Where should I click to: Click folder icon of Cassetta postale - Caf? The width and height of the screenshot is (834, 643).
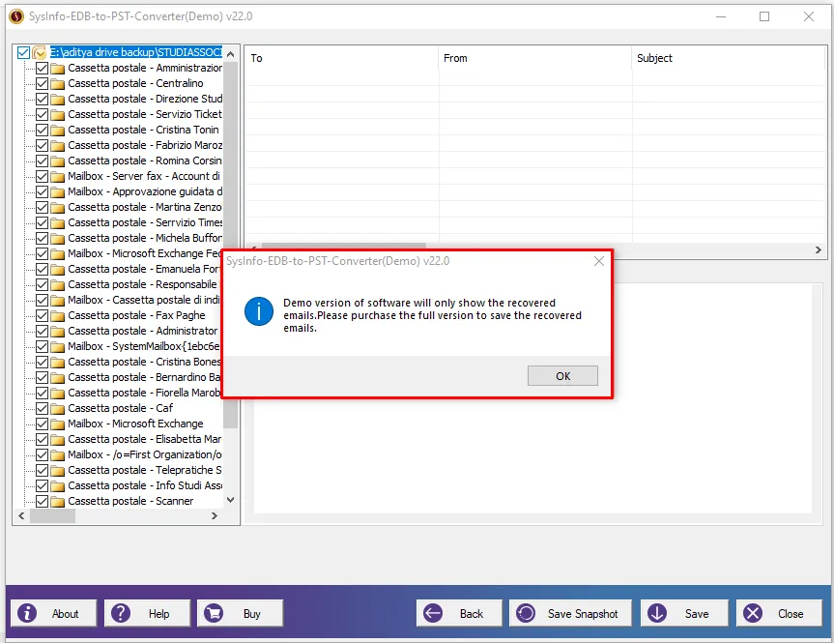[57, 408]
